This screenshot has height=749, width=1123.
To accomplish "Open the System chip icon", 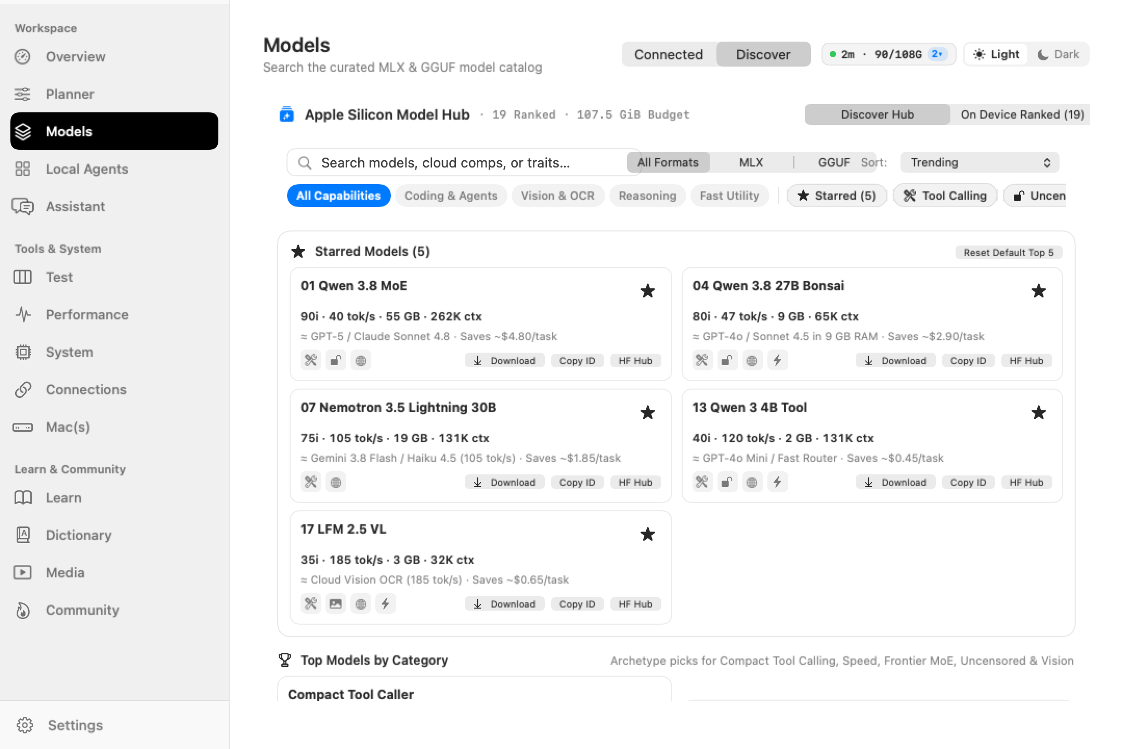I will click(23, 352).
